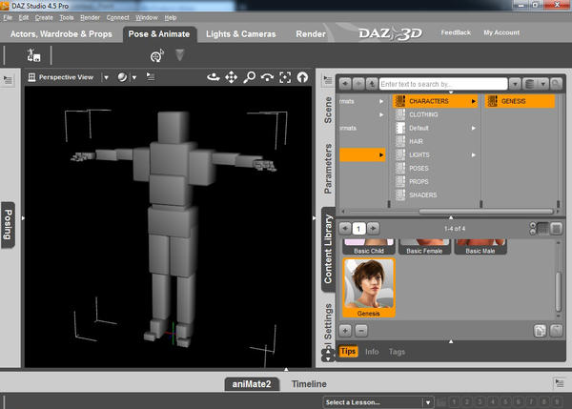Open the Timeline tab
This screenshot has height=409, width=572.
pos(308,384)
